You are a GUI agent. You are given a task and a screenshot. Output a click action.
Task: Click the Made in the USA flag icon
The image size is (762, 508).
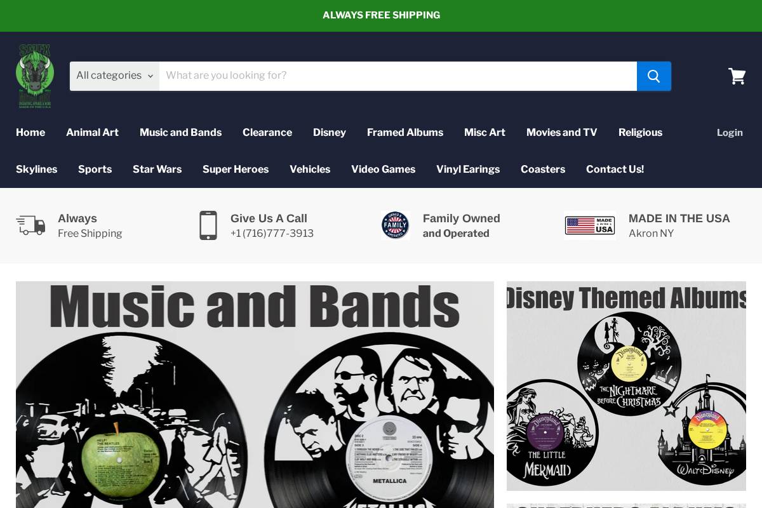click(589, 224)
